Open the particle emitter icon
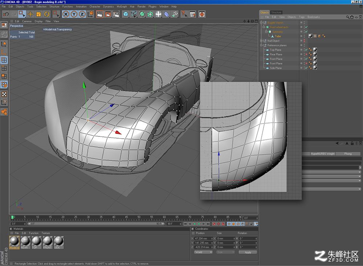 (x=175, y=15)
